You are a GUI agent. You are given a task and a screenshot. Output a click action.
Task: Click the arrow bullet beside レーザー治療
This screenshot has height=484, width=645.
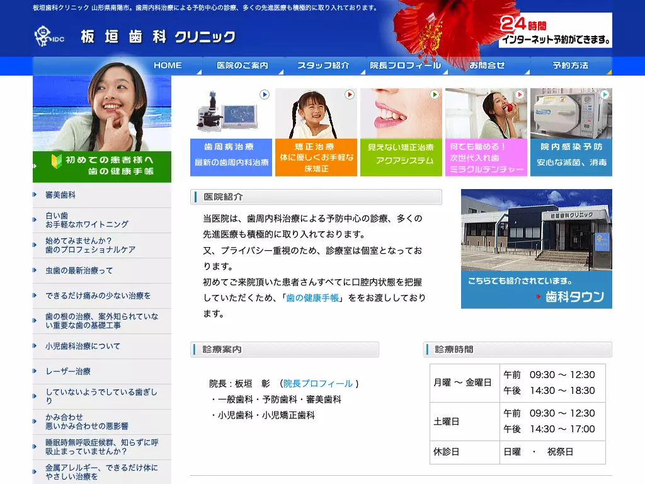click(35, 371)
